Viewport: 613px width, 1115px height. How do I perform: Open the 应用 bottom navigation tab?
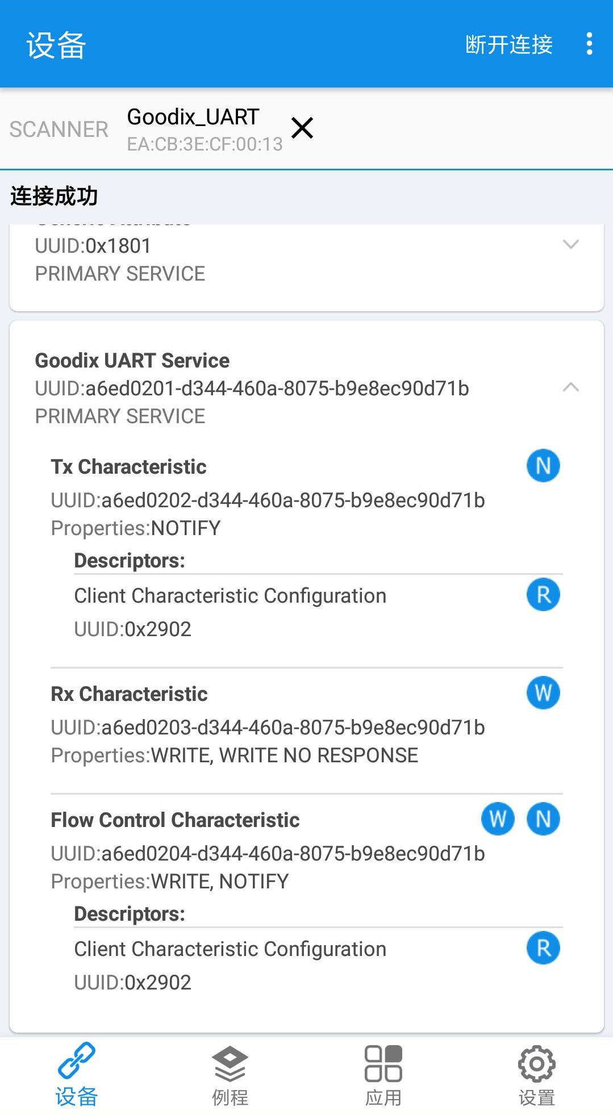coord(383,1075)
